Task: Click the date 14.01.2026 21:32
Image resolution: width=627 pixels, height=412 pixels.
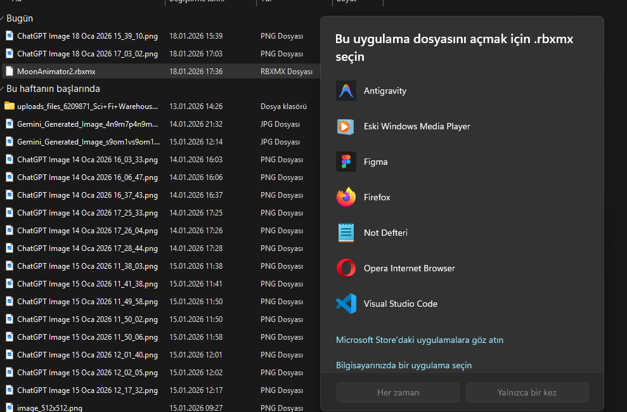Action: tap(196, 124)
